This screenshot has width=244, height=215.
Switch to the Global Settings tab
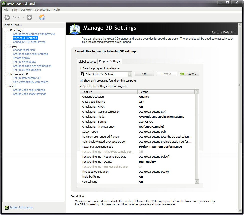pos(87,62)
